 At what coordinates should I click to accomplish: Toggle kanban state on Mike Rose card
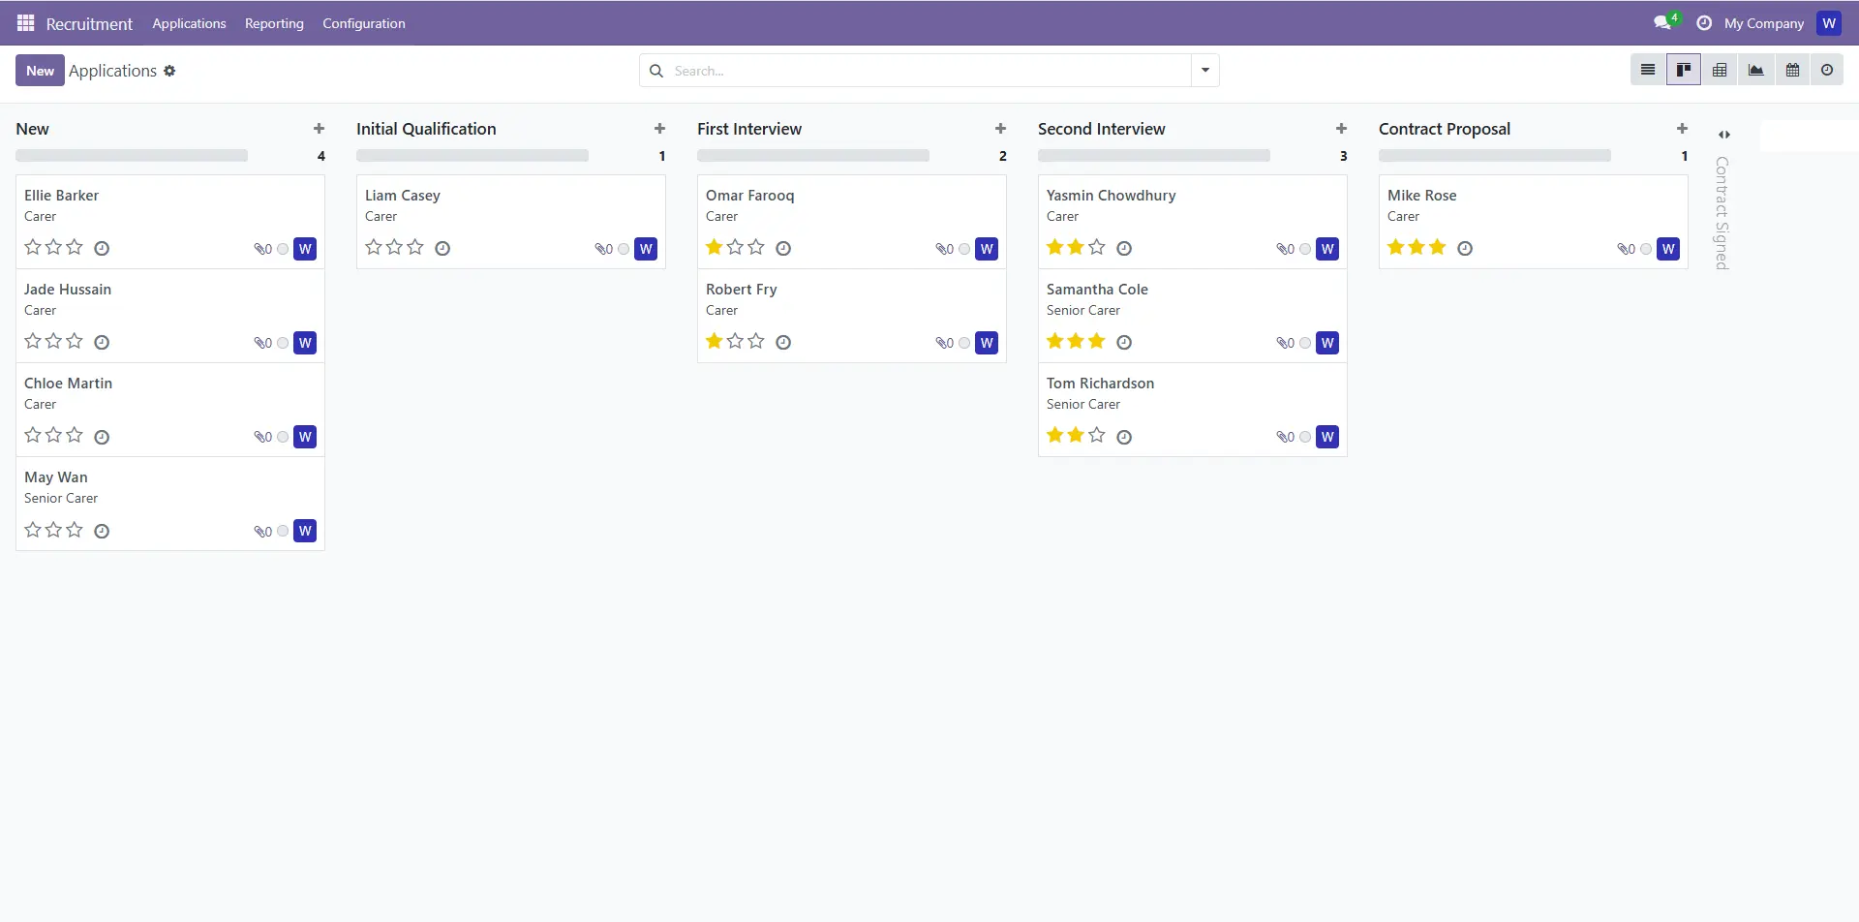(1646, 249)
